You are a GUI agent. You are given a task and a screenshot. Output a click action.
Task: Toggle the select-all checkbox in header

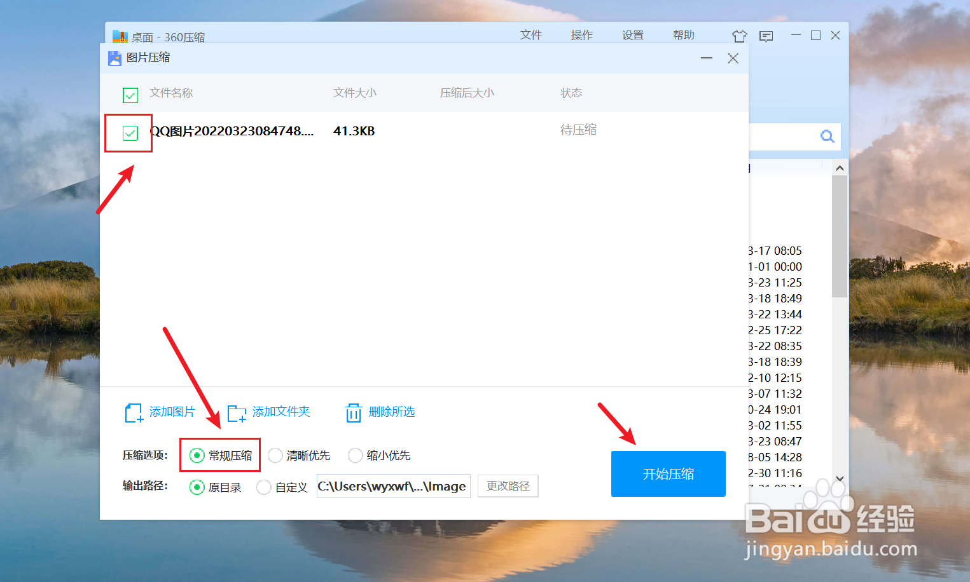click(x=130, y=95)
